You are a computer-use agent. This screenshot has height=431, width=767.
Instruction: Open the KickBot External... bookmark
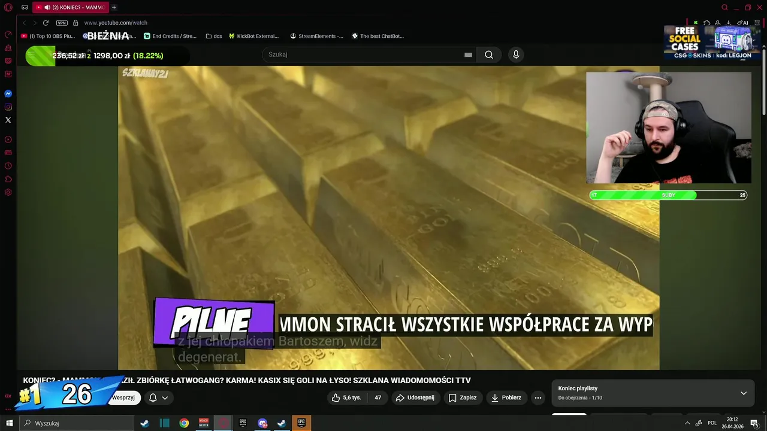[253, 36]
